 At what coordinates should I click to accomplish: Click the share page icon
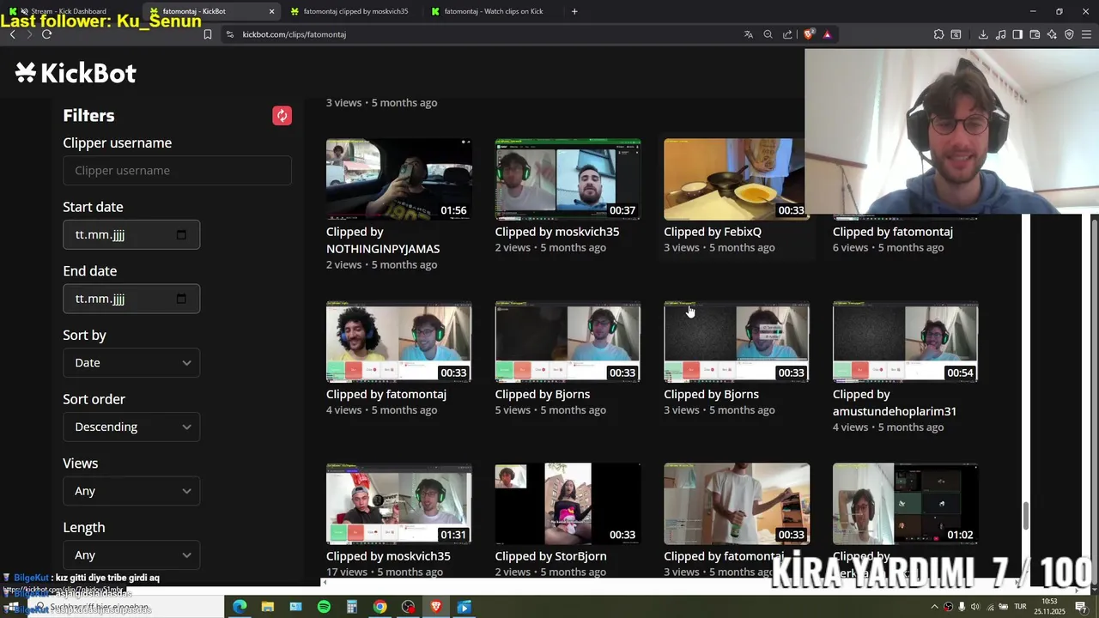pyautogui.click(x=787, y=34)
